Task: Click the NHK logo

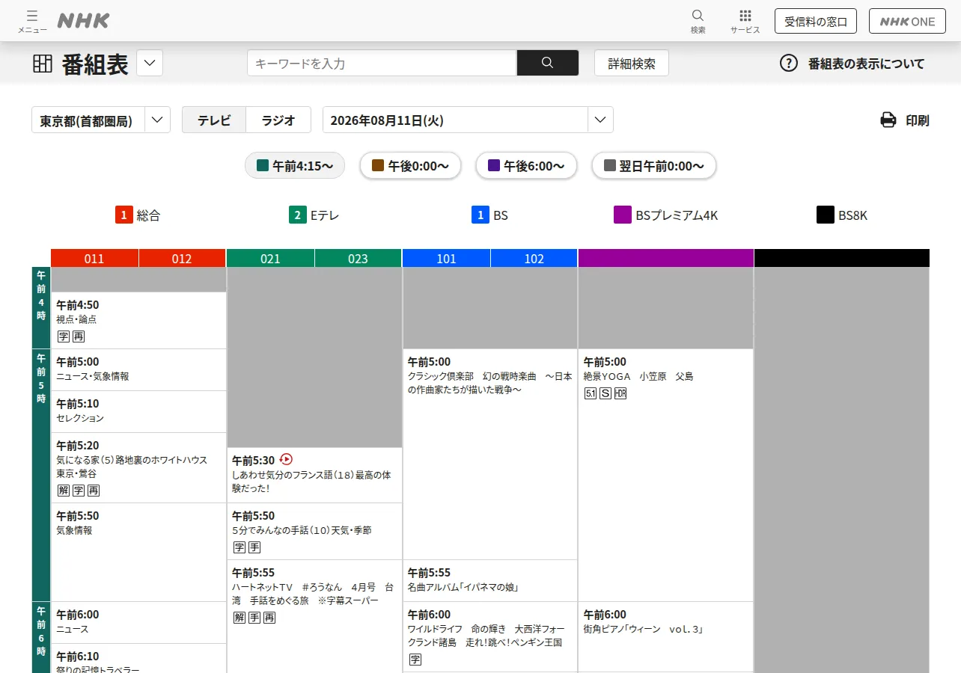Action: pos(83,21)
